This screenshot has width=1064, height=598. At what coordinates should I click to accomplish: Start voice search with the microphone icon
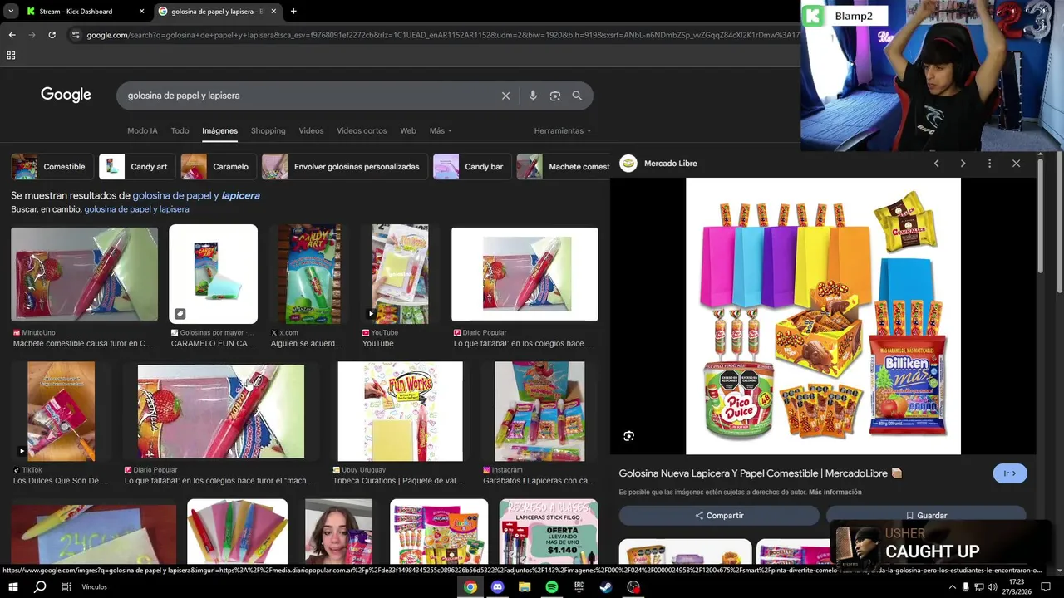[533, 96]
